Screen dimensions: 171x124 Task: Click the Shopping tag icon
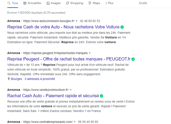(x=67, y=3)
